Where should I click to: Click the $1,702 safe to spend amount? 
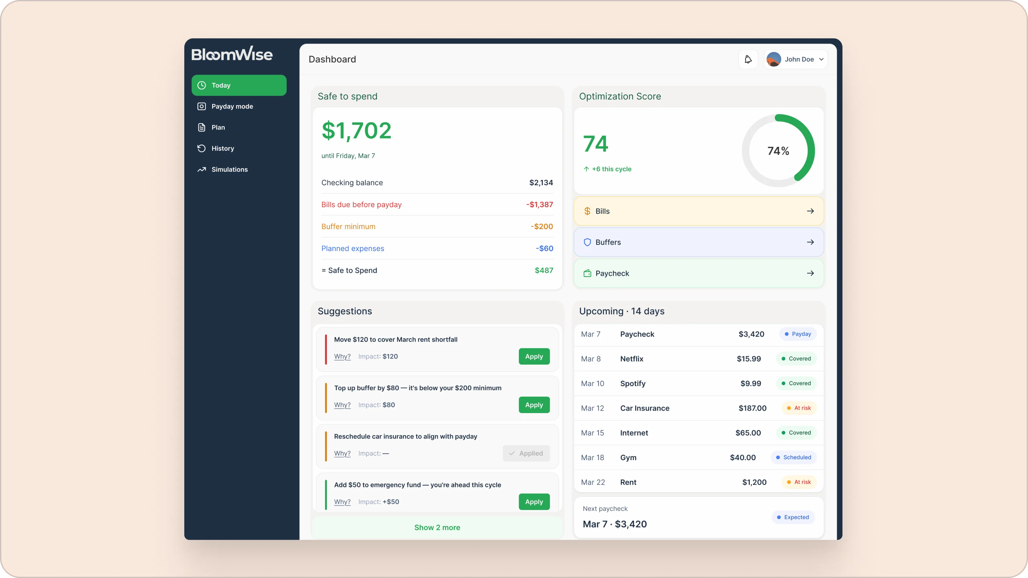[x=356, y=130]
